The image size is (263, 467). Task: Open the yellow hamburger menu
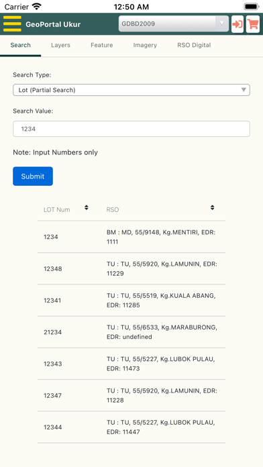pyautogui.click(x=12, y=24)
